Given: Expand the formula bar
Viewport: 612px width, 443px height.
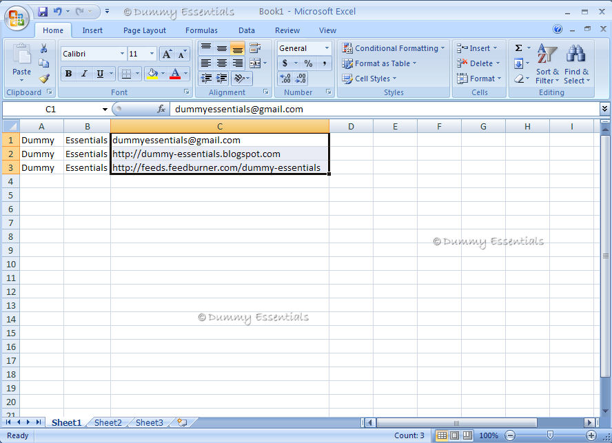Looking at the screenshot, I should pos(604,109).
